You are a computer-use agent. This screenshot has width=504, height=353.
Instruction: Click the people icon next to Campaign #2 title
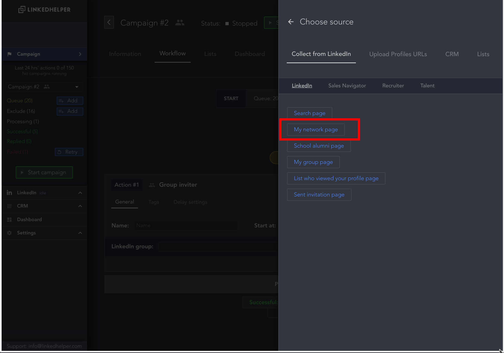(x=180, y=23)
